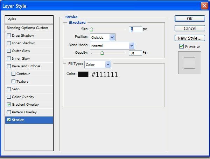
Task: Select the Inner Glow style label
Action: pyautogui.click(x=21, y=59)
